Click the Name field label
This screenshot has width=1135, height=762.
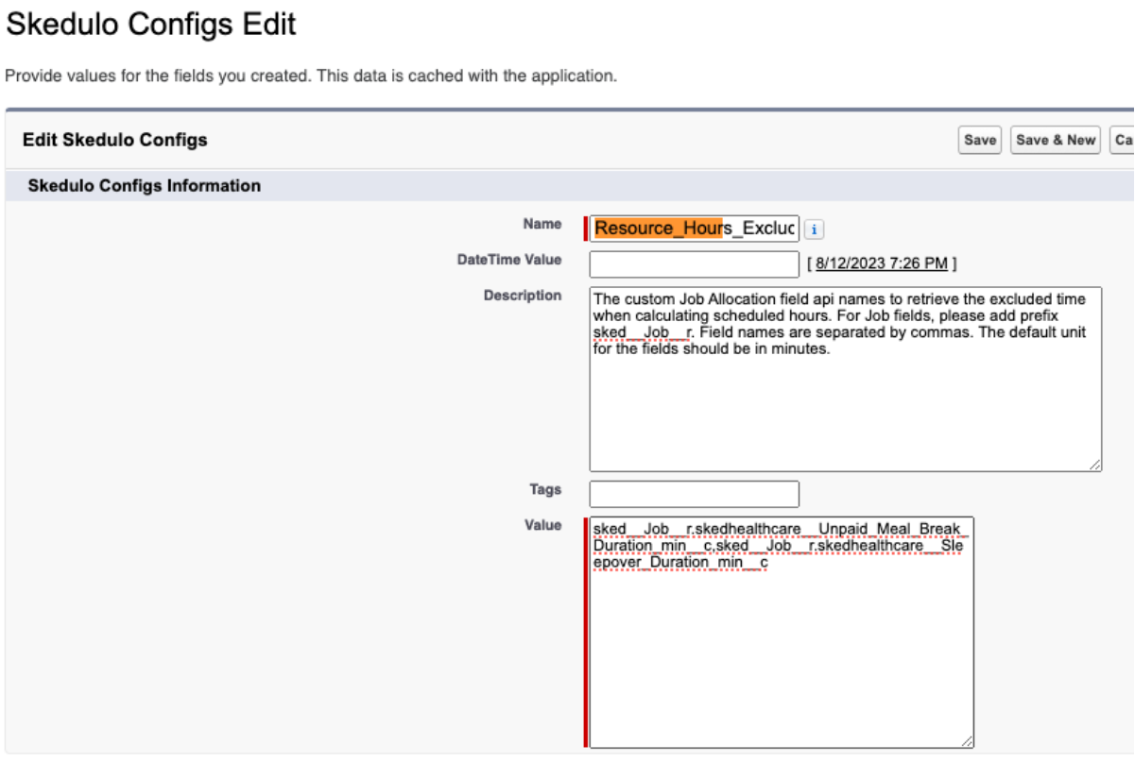542,225
